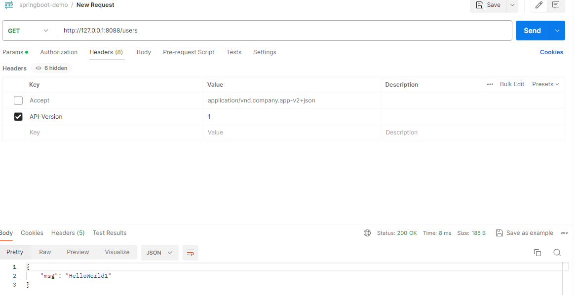Click the globe network info icon
578x295 pixels.
click(x=367, y=232)
